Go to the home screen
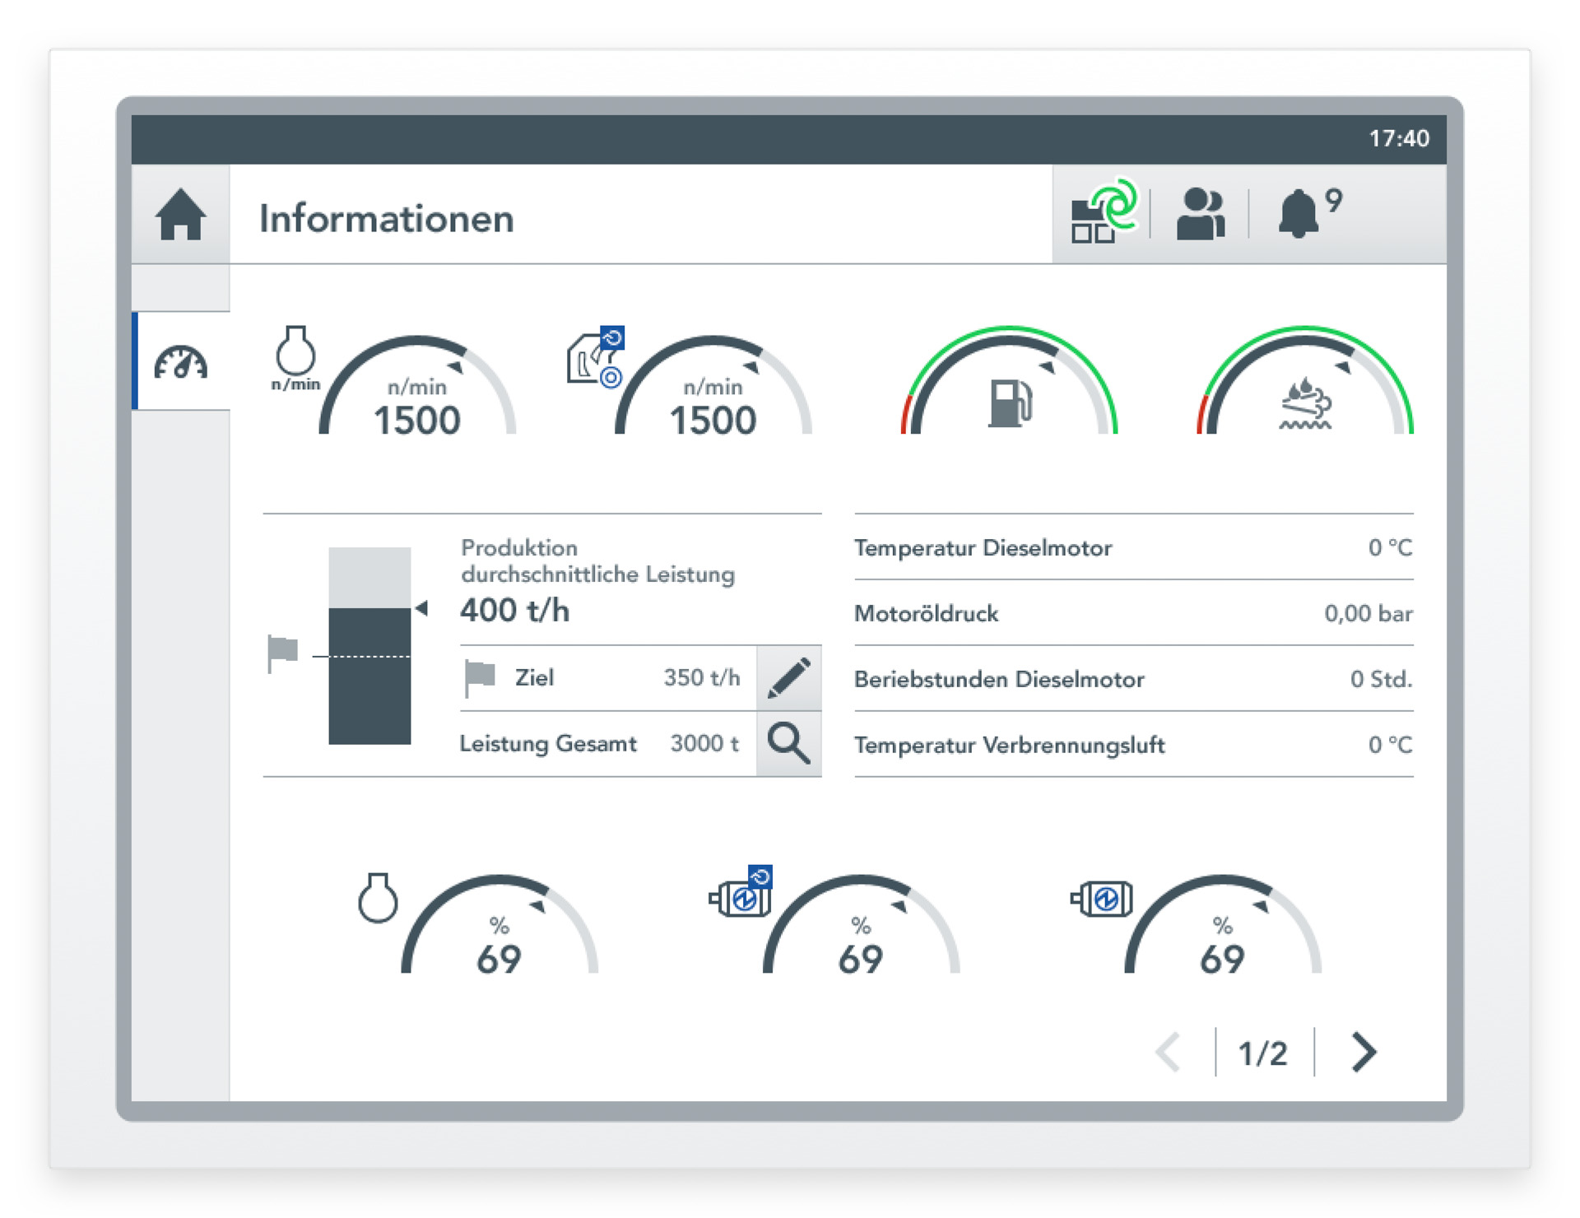The height and width of the screenshot is (1218, 1580). click(180, 215)
